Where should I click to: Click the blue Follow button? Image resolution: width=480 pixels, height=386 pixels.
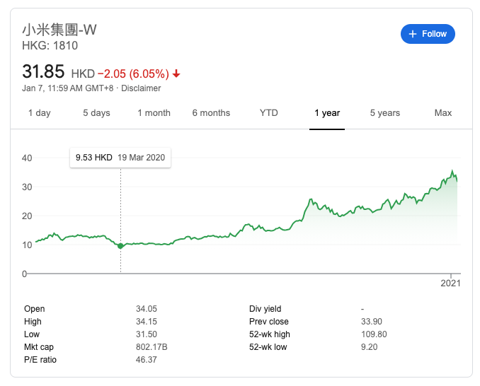pyautogui.click(x=428, y=34)
